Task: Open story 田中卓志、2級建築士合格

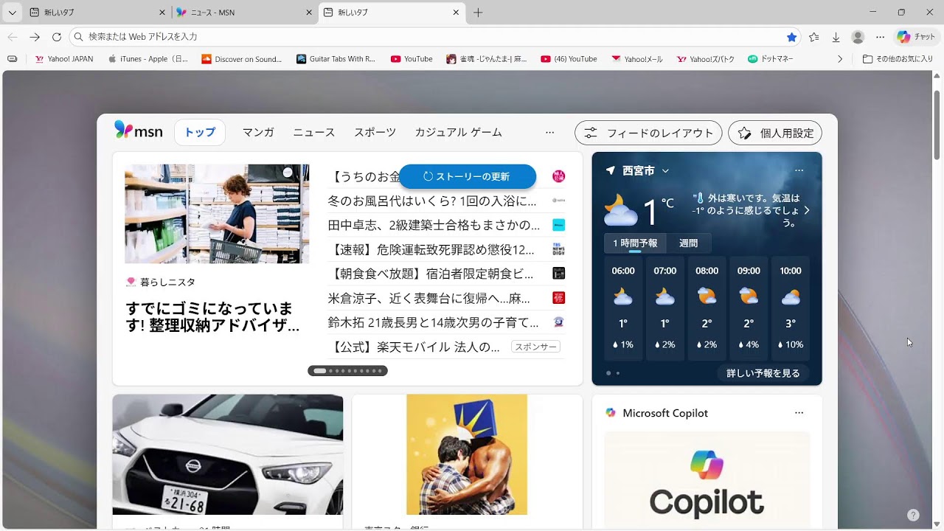Action: tap(434, 225)
